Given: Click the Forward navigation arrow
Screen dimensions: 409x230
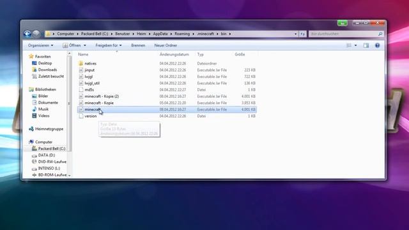Looking at the screenshot, I should [36, 34].
